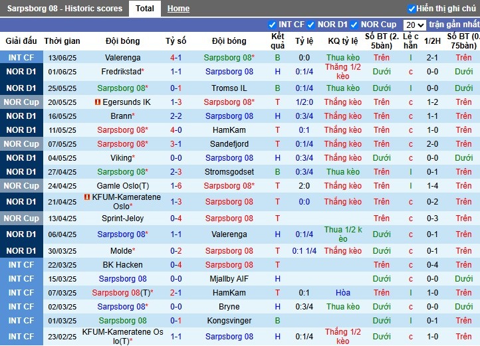Screen dimensions: 480x346
Task: Click the 4-0 score against HamKam
Action: [176, 130]
